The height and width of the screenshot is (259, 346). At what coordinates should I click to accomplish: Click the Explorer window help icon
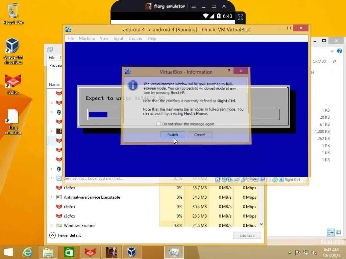[x=339, y=51]
